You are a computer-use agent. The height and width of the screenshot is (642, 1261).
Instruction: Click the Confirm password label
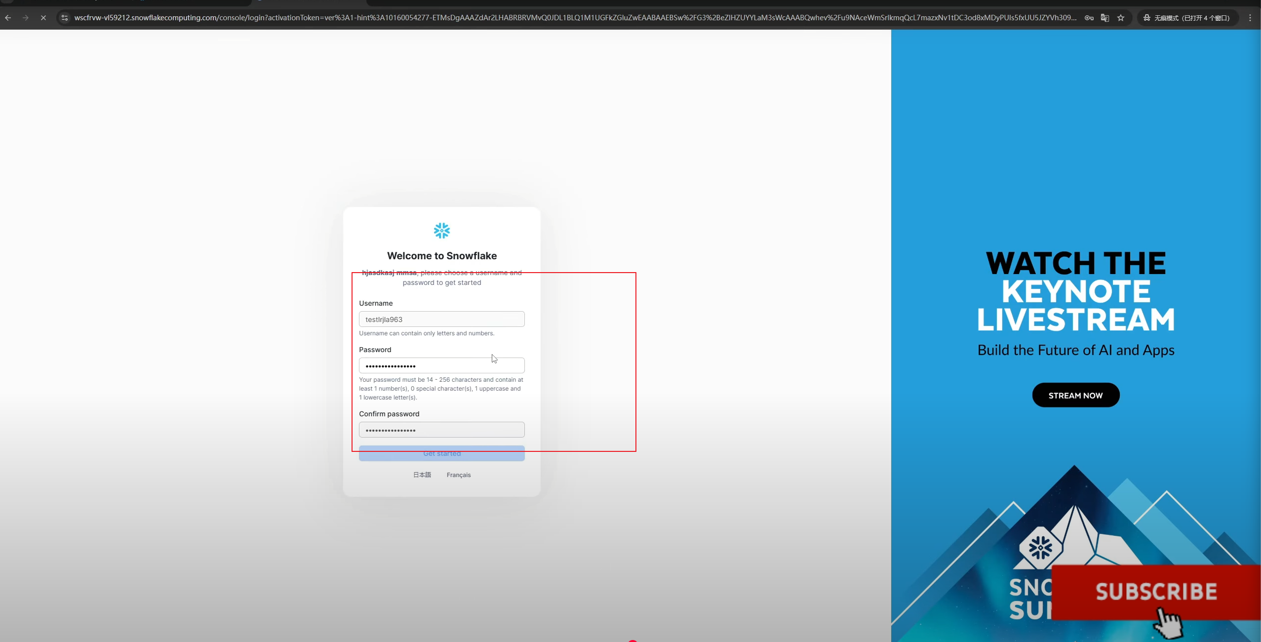[x=389, y=414]
